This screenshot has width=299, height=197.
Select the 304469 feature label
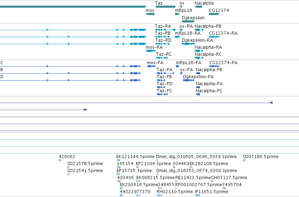[181, 164]
